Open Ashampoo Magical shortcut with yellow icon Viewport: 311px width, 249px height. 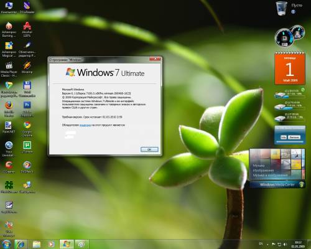click(x=9, y=49)
